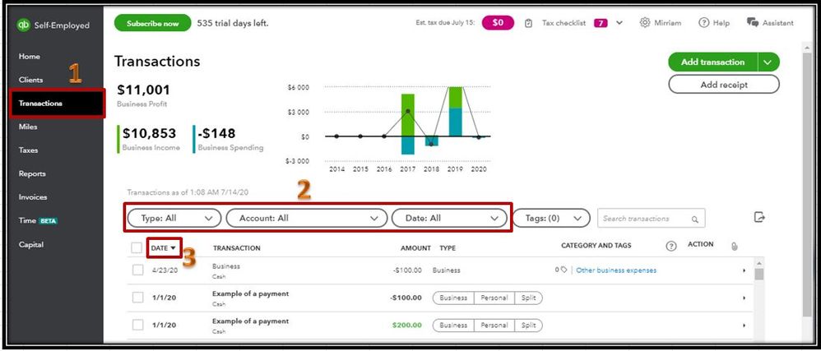Click the Tax checklist label
The width and height of the screenshot is (821, 351).
[564, 23]
